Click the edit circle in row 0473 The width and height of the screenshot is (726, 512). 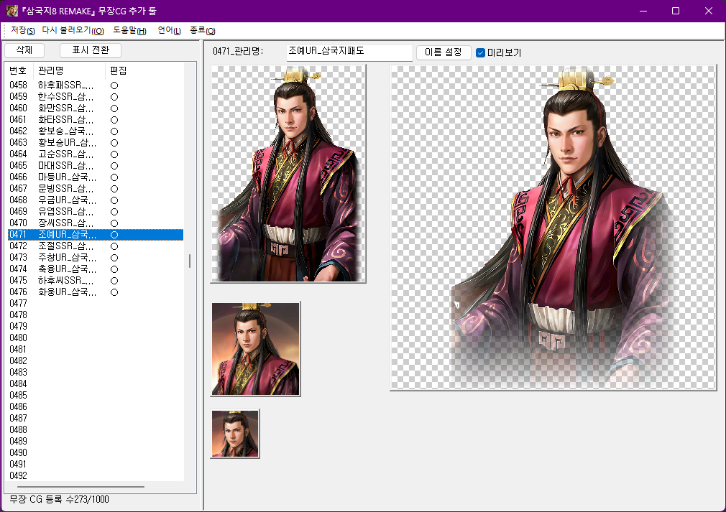tap(114, 258)
